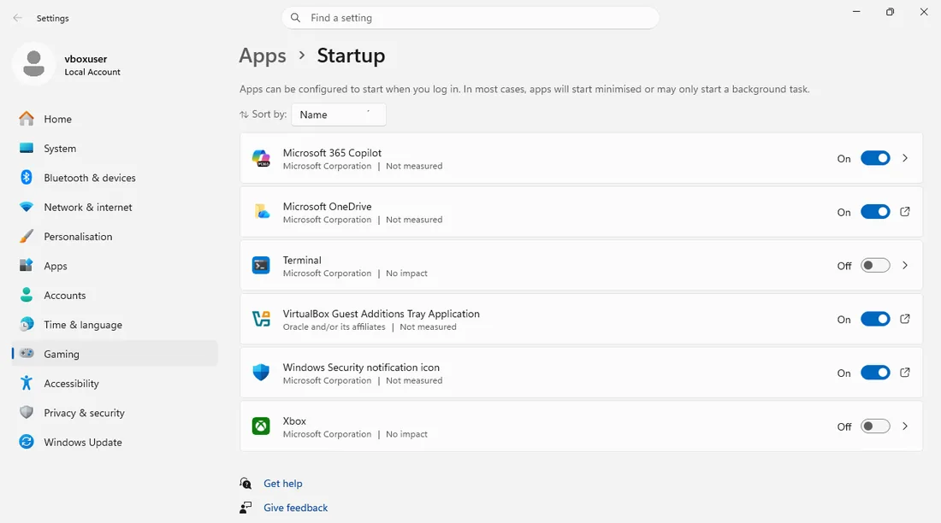This screenshot has width=941, height=523.
Task: Click VirtualBox Guest Additions Tray Application title
Action: [381, 314]
